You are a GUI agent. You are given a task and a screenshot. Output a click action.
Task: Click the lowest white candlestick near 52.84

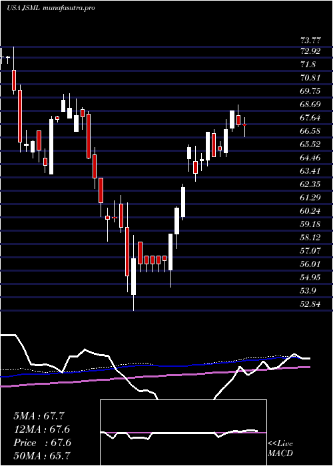(133, 276)
